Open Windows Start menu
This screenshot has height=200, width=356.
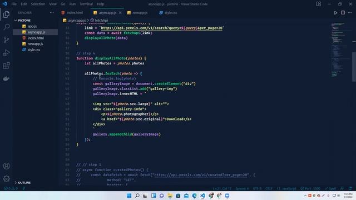129,196
